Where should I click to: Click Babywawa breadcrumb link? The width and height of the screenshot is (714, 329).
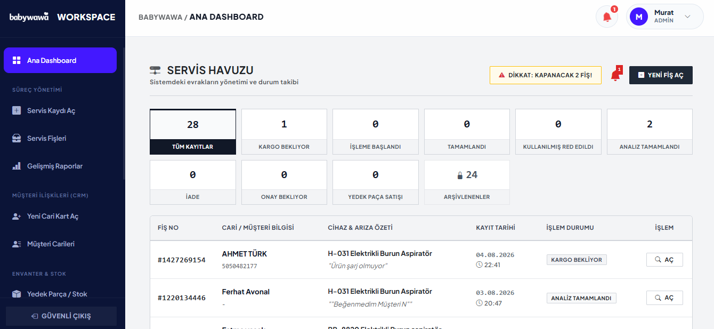pyautogui.click(x=160, y=17)
